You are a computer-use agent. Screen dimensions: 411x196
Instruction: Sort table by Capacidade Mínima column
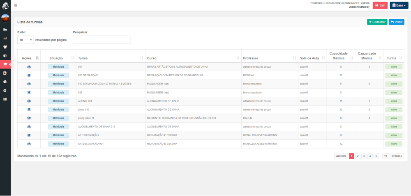[369, 56]
